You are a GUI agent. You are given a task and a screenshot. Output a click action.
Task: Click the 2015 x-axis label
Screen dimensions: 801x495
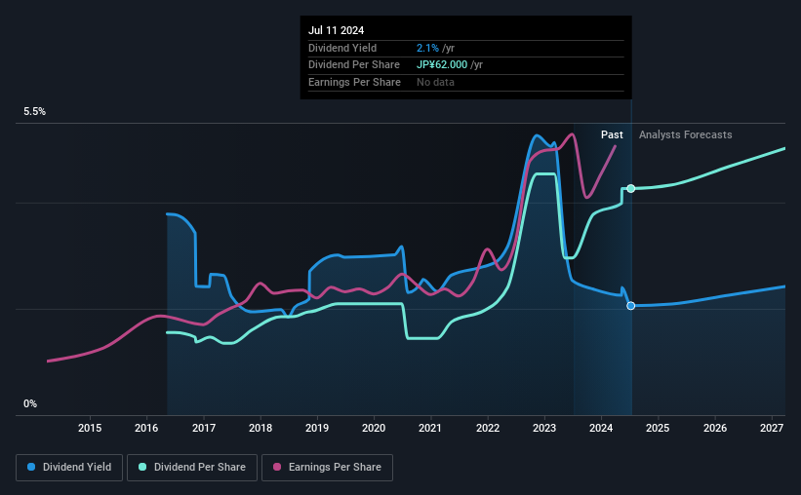coord(90,428)
